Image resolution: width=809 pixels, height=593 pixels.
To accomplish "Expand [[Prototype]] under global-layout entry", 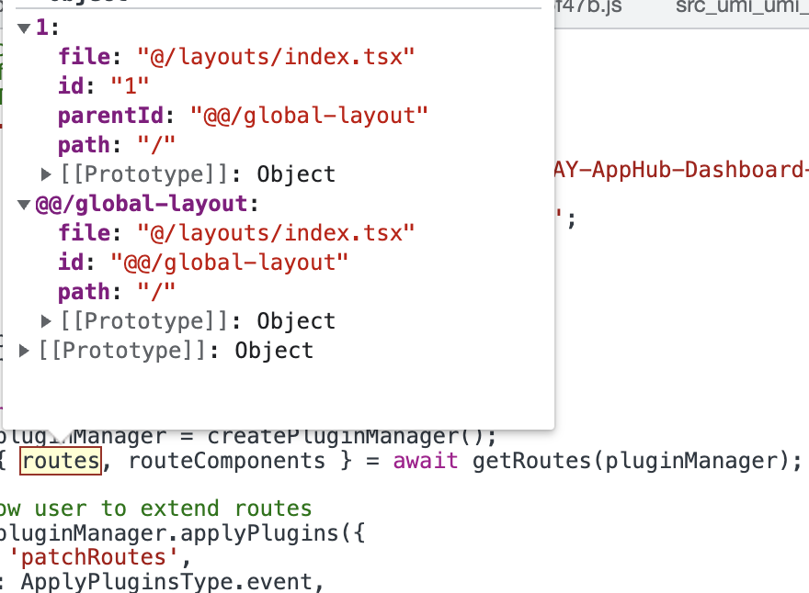I will [x=45, y=320].
